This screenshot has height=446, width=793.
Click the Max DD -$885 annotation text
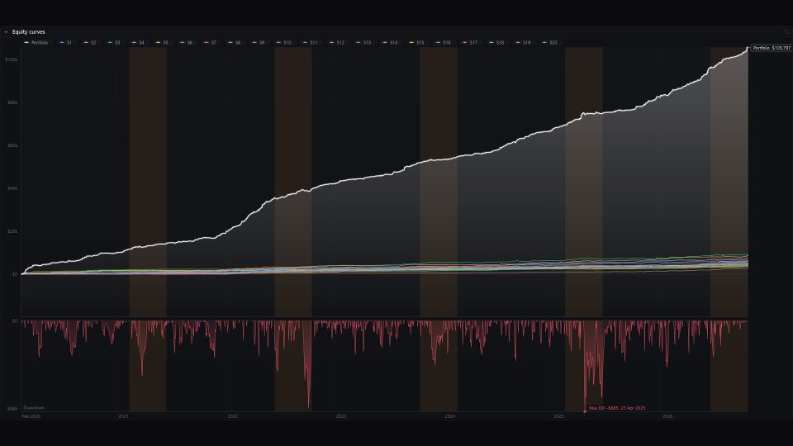coord(617,408)
